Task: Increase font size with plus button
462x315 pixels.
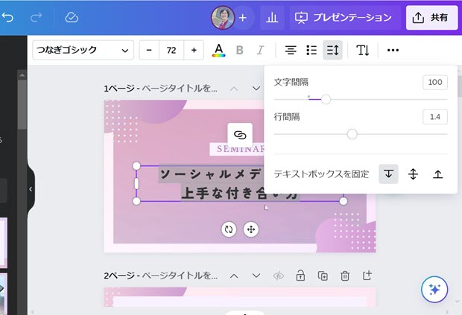Action: 194,51
